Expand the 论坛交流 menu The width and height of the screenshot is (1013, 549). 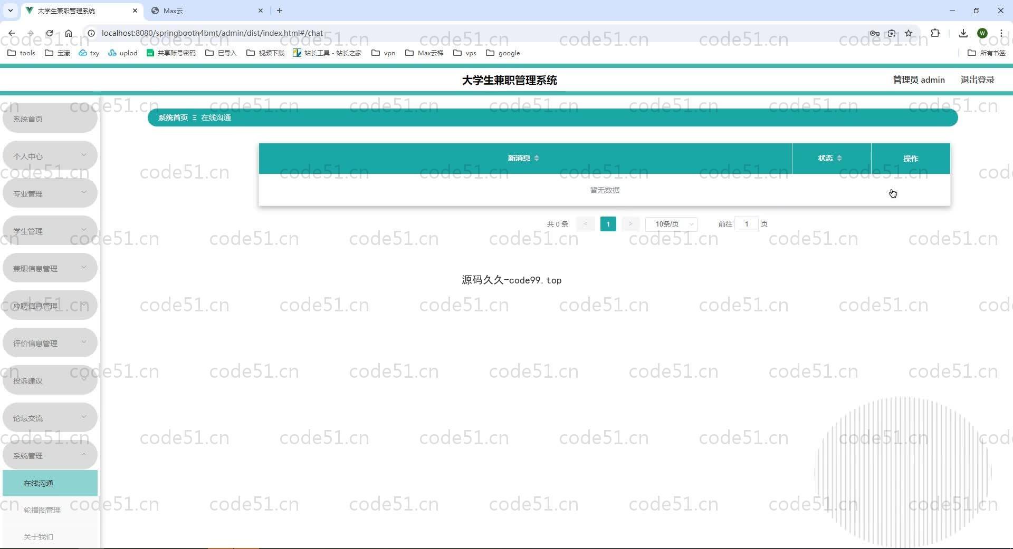(50, 418)
